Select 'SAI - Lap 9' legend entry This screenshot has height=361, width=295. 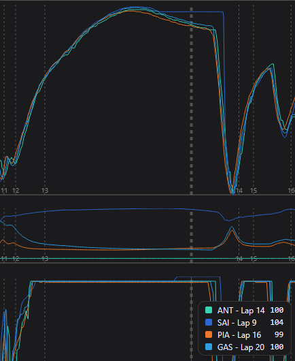237,323
